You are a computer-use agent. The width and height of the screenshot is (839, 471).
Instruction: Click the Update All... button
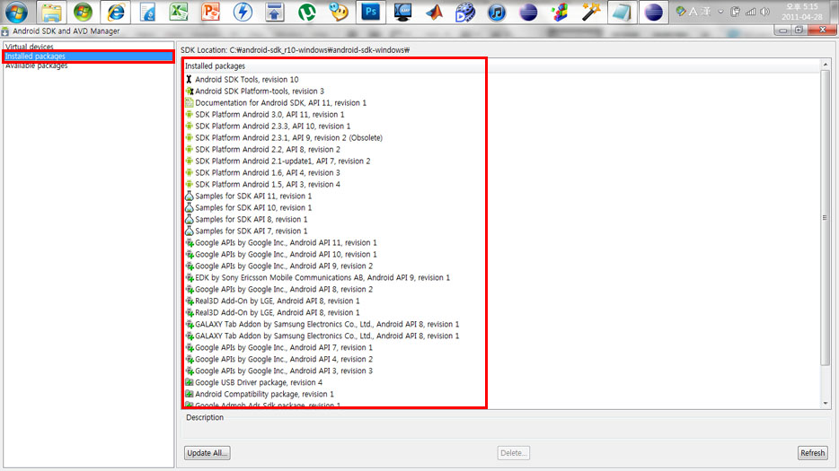pos(208,453)
